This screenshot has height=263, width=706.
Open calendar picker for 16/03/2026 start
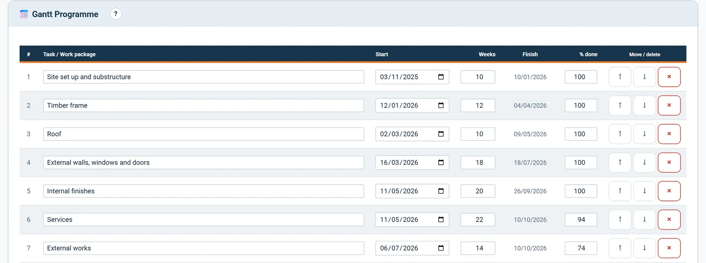441,163
